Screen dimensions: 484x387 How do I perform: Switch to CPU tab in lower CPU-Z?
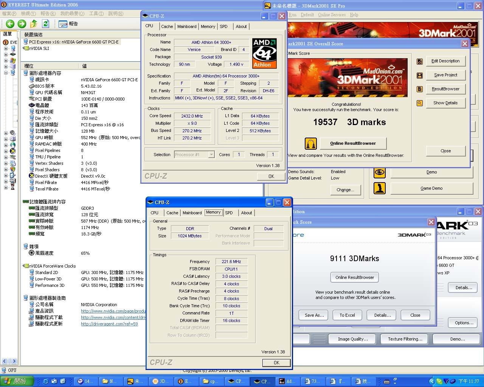[155, 213]
